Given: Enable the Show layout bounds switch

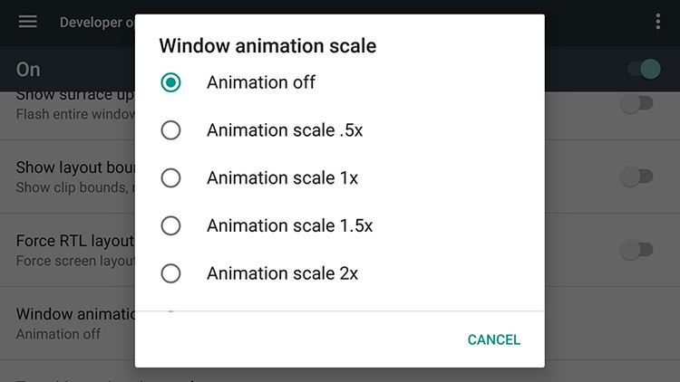Looking at the screenshot, I should click(x=636, y=177).
